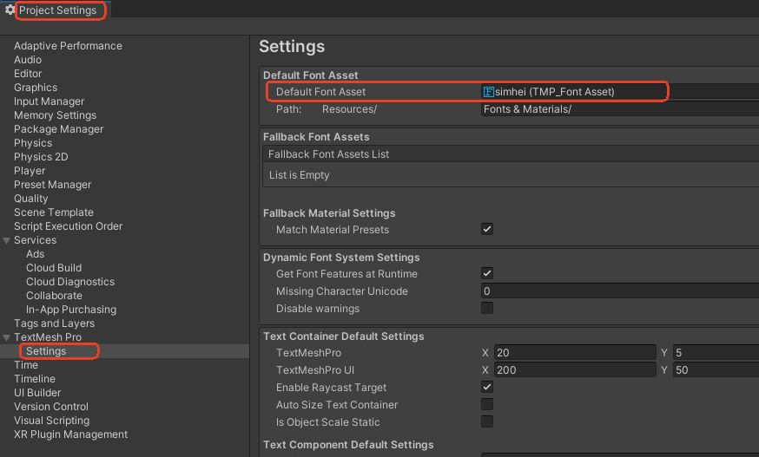Edit the Fonts & Materials path field
The width and height of the screenshot is (759, 457).
click(x=619, y=109)
